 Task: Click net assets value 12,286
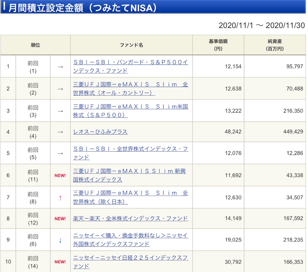[295, 153]
